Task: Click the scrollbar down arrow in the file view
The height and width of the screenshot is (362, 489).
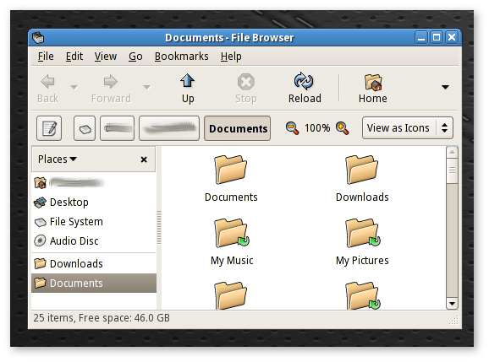Action: pos(452,303)
